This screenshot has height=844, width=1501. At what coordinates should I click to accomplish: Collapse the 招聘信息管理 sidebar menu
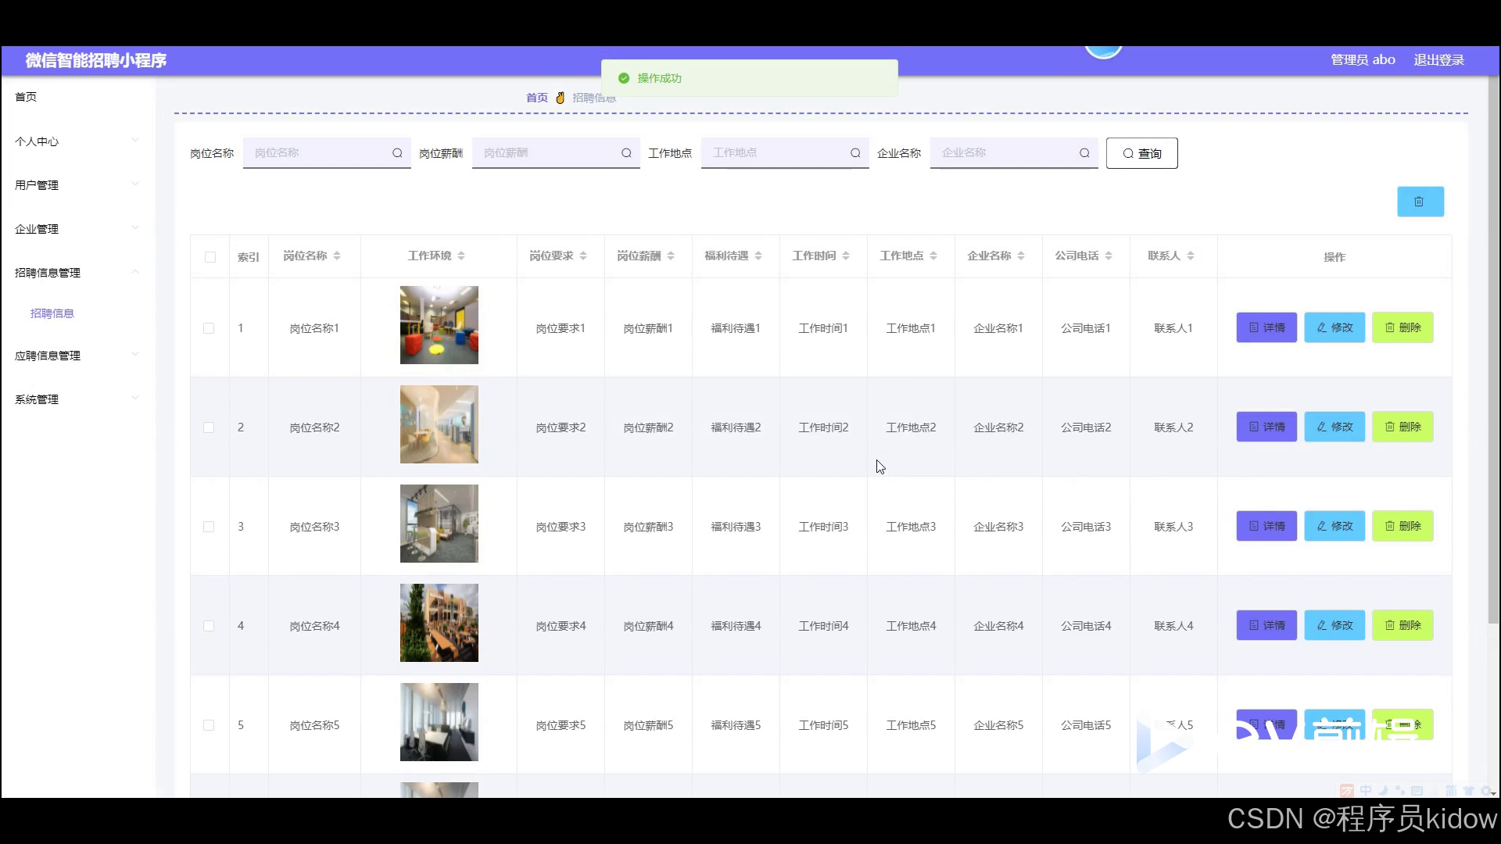click(77, 273)
